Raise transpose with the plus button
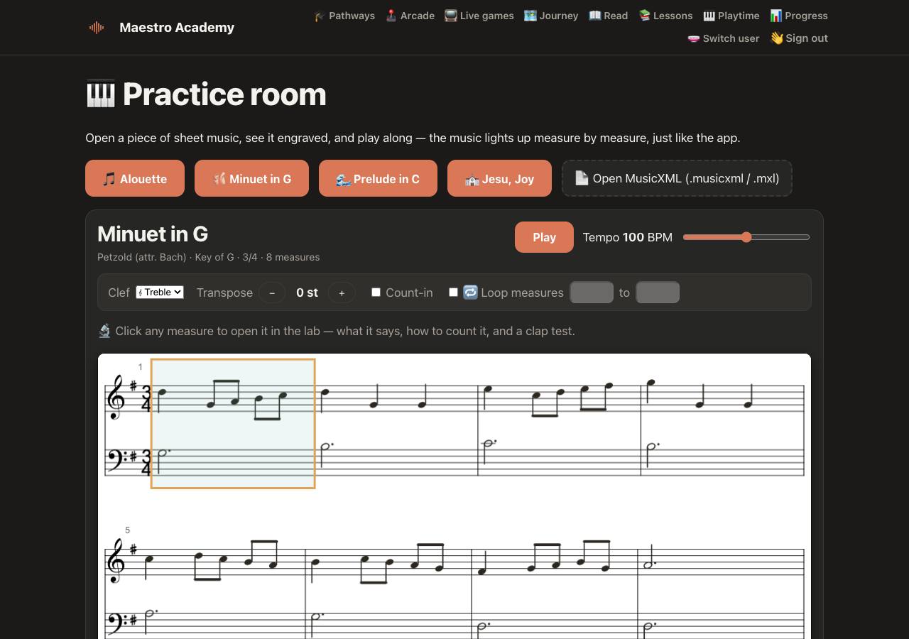The width and height of the screenshot is (909, 639). pos(342,293)
